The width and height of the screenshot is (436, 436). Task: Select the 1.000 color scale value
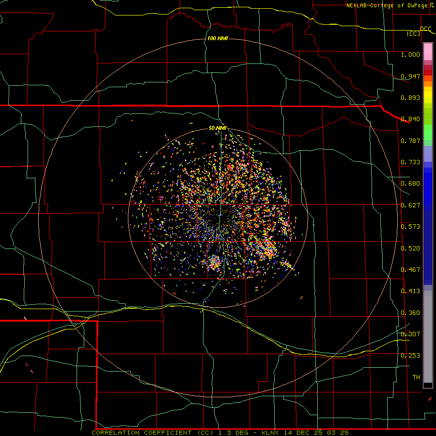pyautogui.click(x=410, y=54)
